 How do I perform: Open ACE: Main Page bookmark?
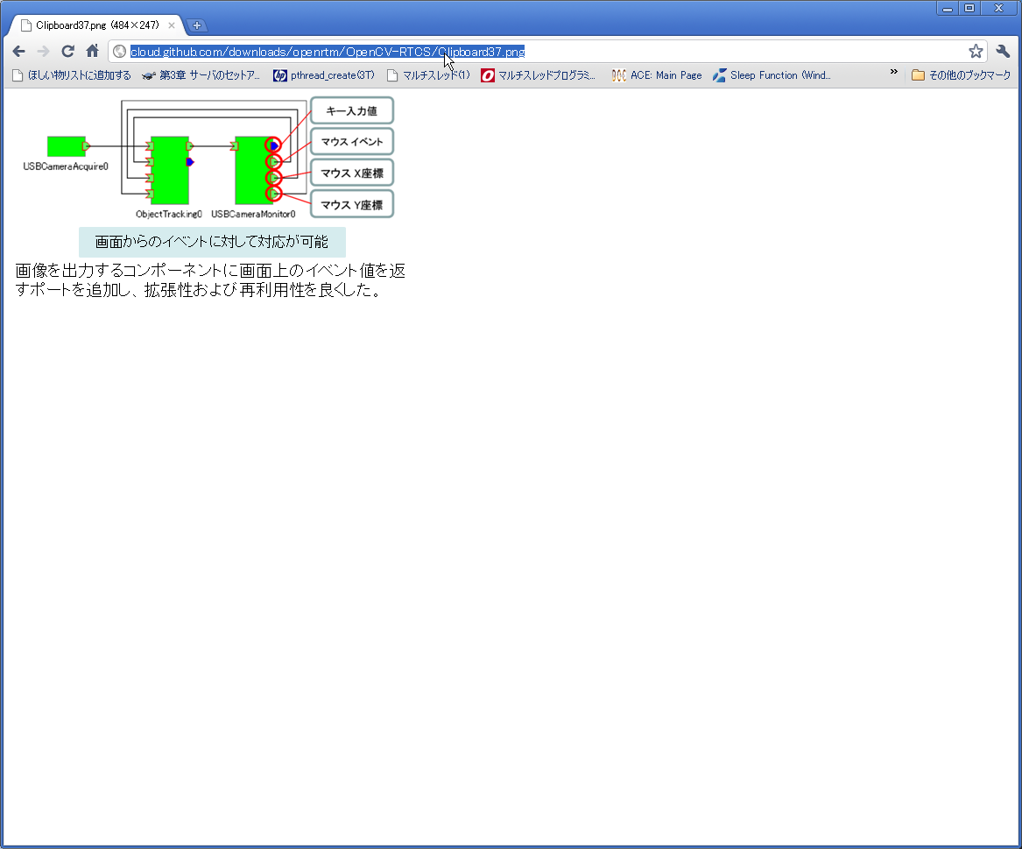pos(657,75)
